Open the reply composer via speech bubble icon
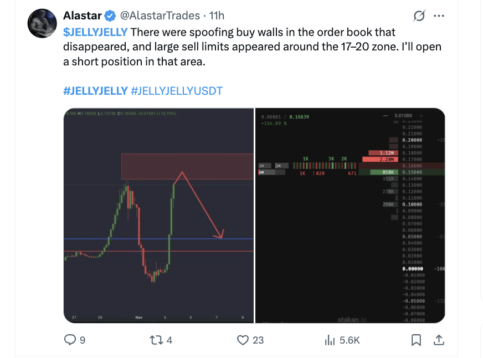Screen dimensions: 483x358 (x=70, y=340)
